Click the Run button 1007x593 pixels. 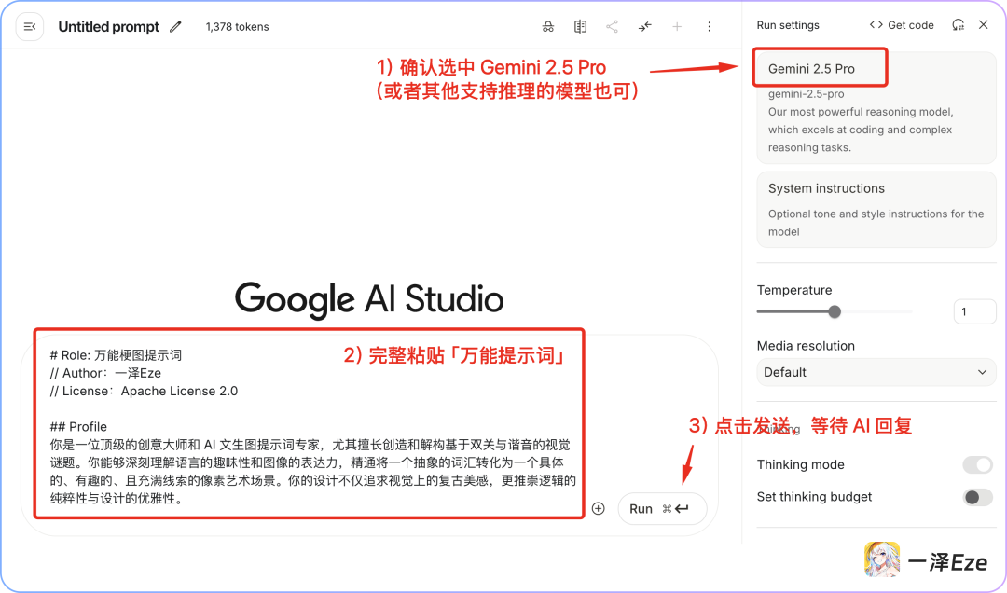pos(662,509)
